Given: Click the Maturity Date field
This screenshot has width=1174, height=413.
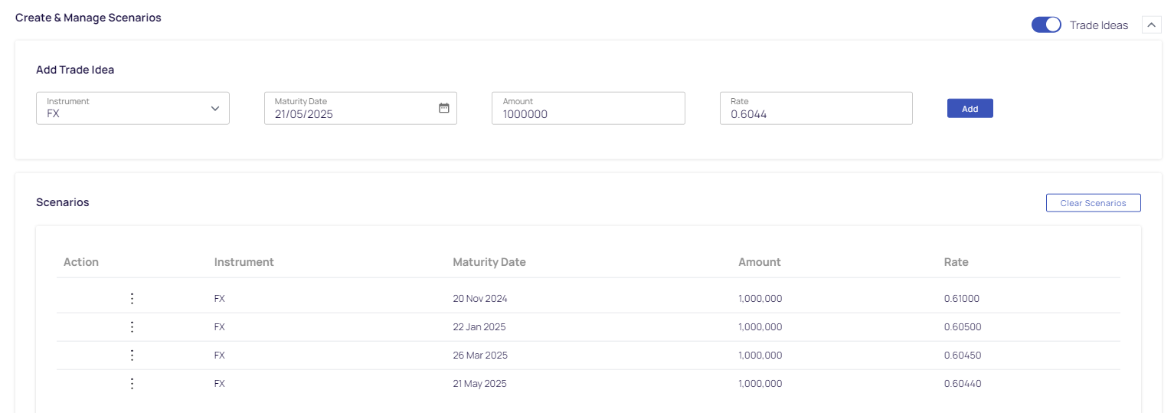Looking at the screenshot, I should [361, 108].
